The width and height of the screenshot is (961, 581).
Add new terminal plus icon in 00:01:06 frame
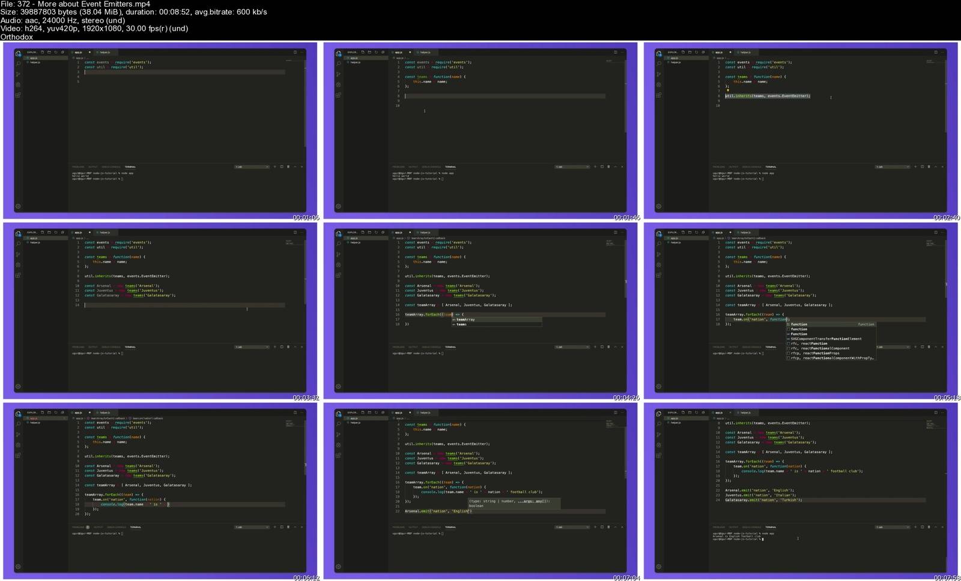coord(275,167)
